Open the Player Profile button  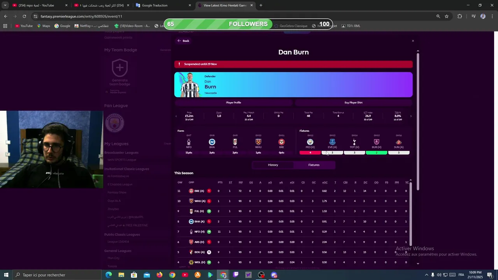[233, 103]
